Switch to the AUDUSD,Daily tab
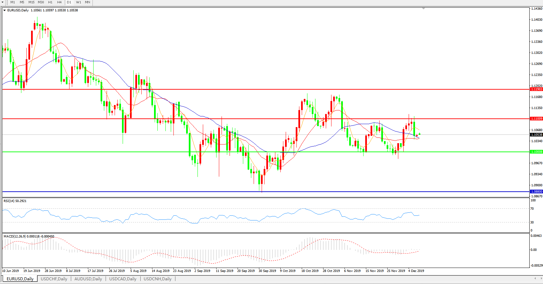 [88, 279]
